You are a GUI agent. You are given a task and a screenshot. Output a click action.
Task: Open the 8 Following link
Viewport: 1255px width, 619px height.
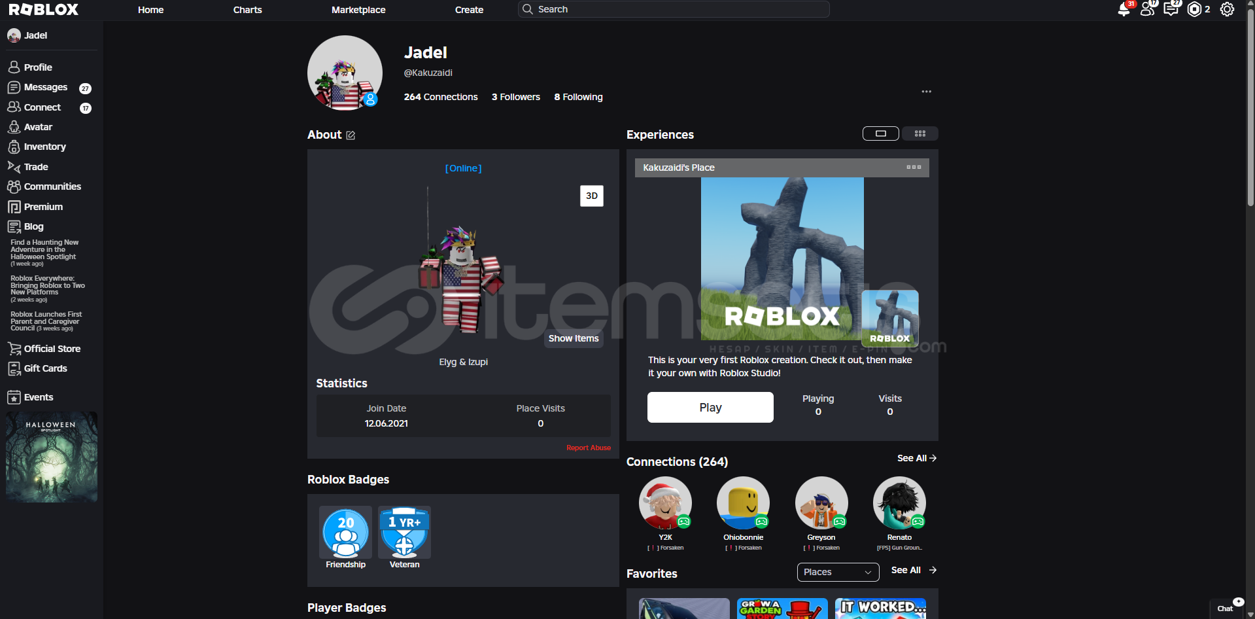pyautogui.click(x=579, y=97)
